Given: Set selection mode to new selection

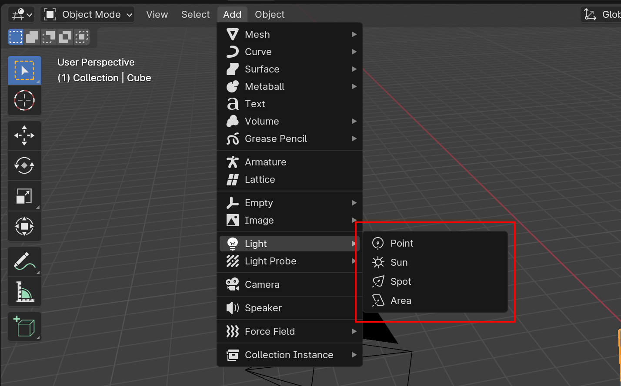Looking at the screenshot, I should (16, 37).
